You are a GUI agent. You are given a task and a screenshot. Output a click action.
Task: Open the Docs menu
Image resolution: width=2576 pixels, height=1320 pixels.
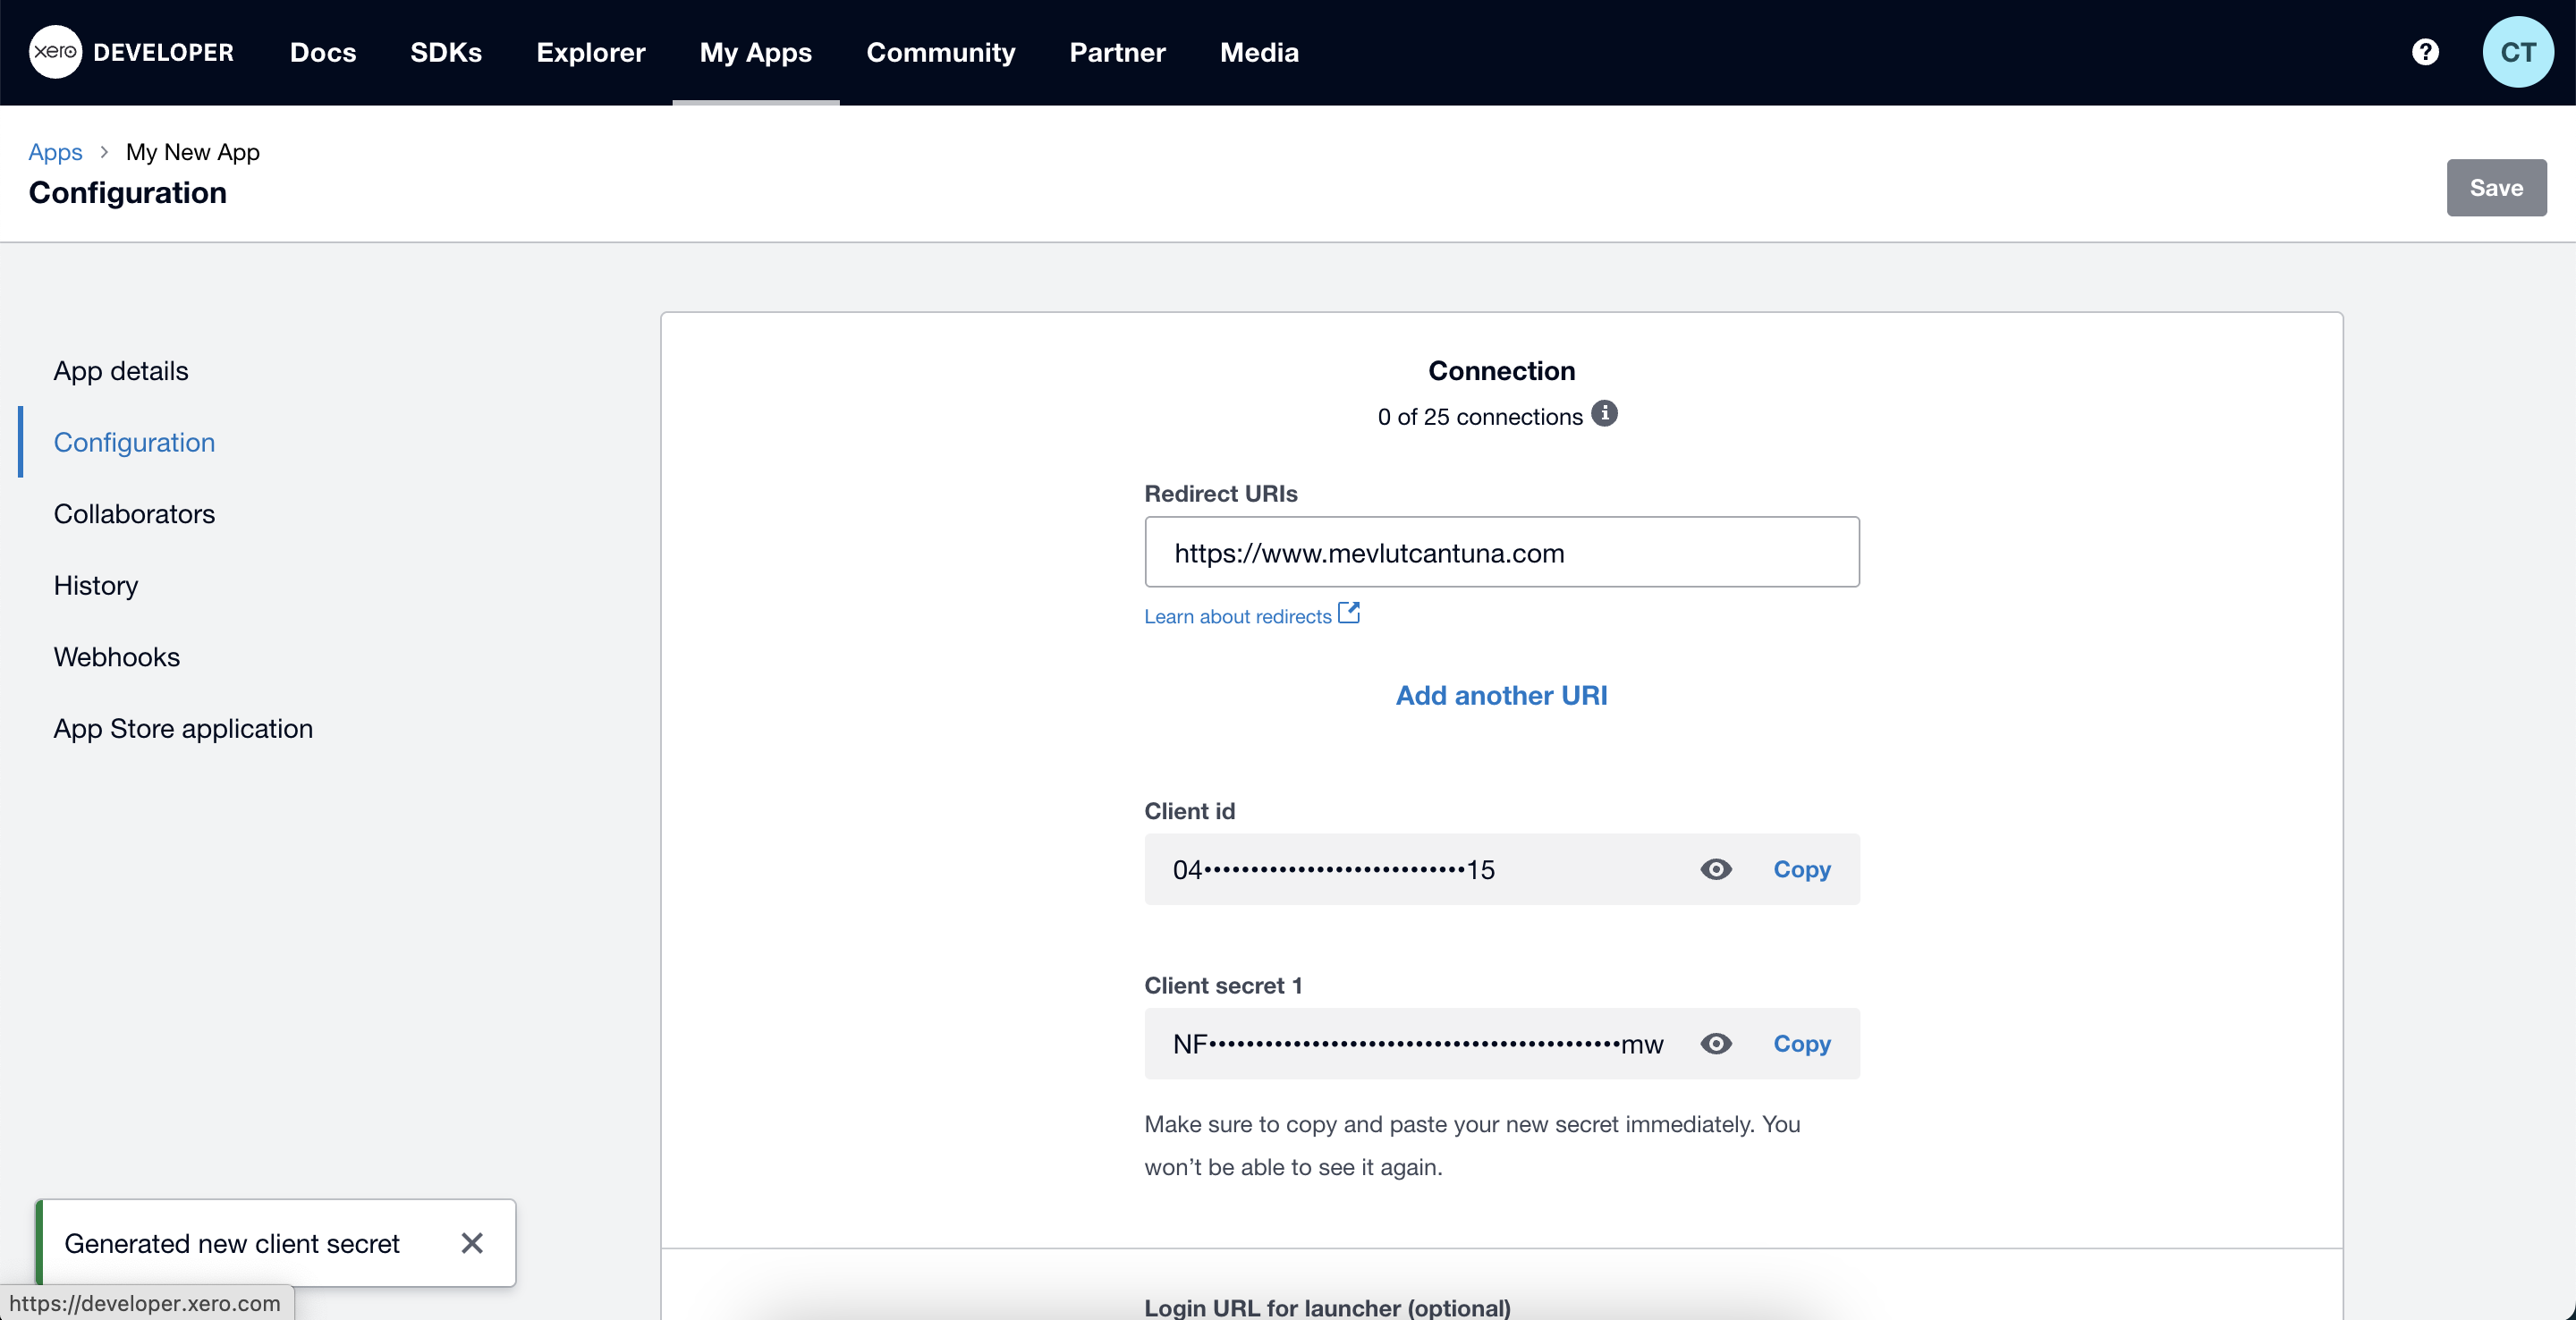coord(323,52)
